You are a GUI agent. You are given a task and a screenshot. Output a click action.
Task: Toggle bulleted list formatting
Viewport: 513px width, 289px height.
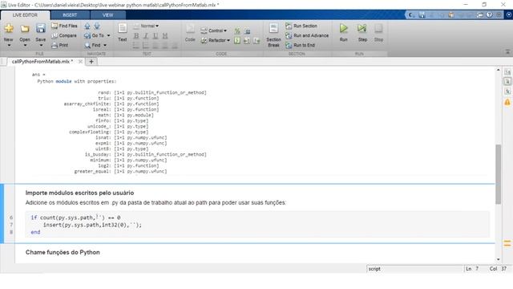point(136,46)
